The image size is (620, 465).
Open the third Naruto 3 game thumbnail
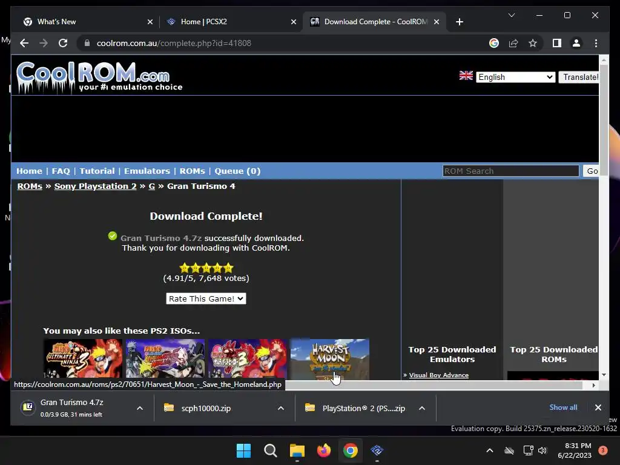[248, 358]
